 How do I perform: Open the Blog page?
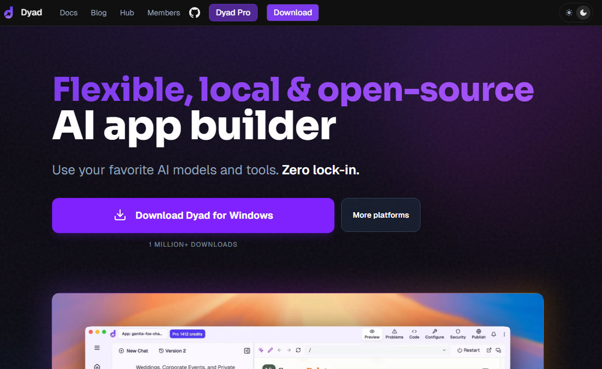pyautogui.click(x=99, y=13)
